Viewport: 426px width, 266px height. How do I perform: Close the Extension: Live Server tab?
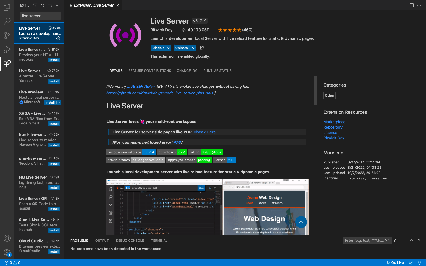click(x=118, y=5)
